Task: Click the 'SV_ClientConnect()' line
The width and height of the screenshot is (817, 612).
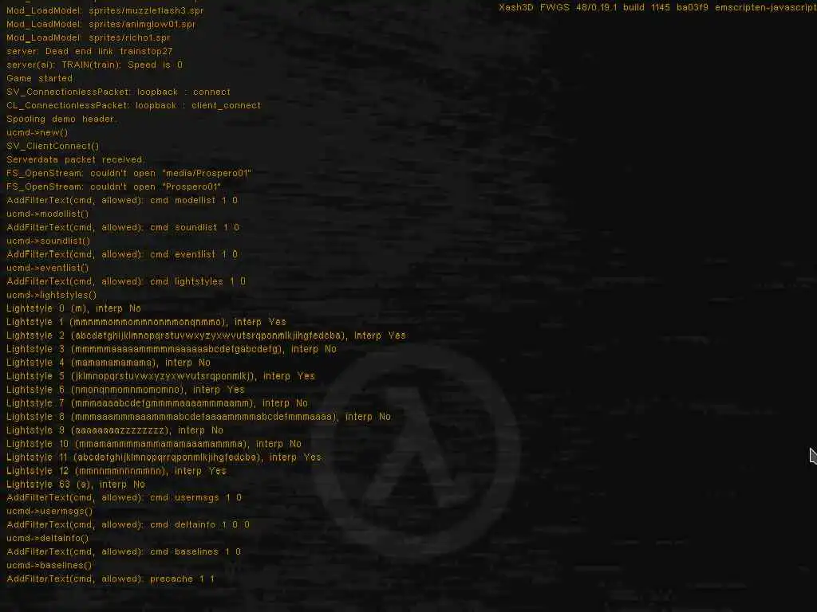Action: click(x=53, y=146)
